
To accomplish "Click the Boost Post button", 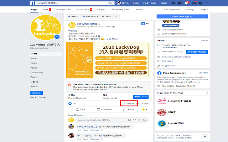I will 141,97.
